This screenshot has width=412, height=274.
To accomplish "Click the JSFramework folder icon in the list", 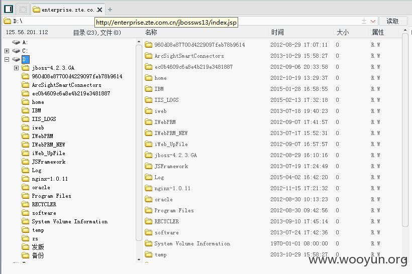I will [x=148, y=166].
